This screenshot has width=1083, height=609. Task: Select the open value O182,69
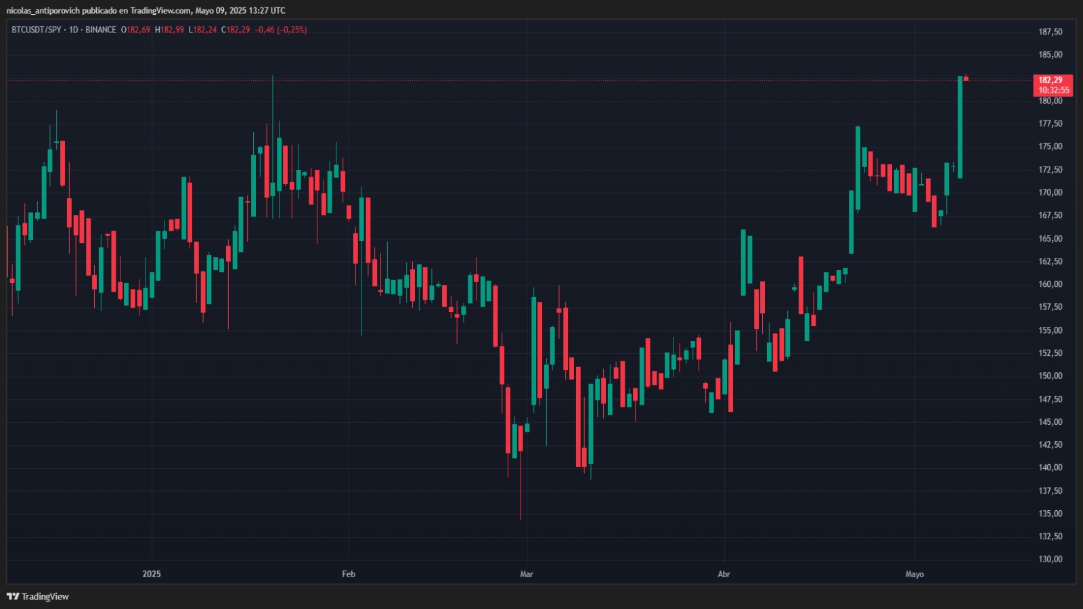(x=135, y=30)
